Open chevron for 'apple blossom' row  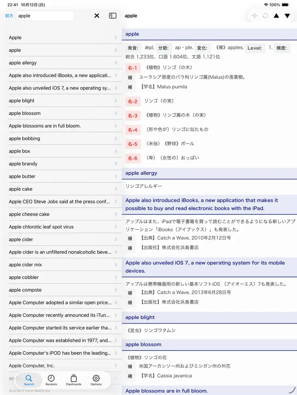click(x=115, y=113)
